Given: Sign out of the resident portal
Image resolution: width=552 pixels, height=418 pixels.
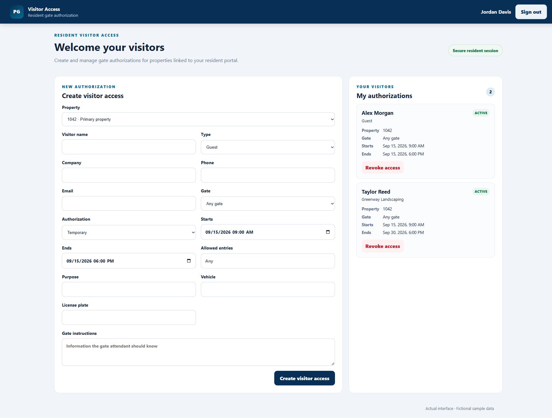Looking at the screenshot, I should point(531,12).
